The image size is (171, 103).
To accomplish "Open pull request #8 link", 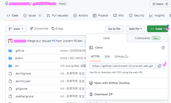I will (54, 41).
